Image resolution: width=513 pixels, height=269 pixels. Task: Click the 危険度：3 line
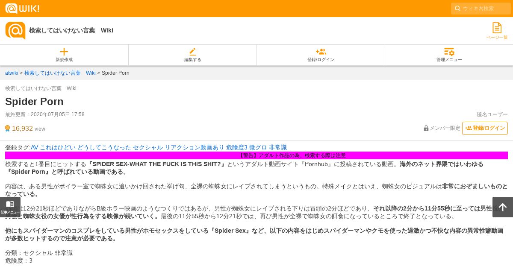tap(19, 260)
